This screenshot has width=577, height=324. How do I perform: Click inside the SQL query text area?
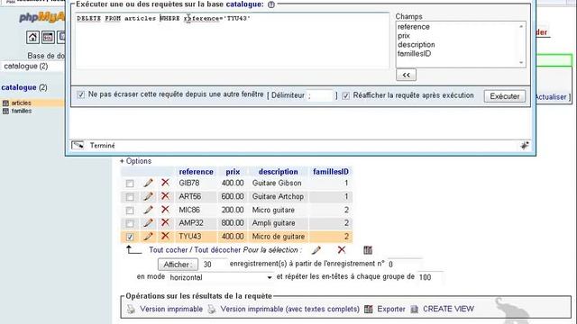233,40
